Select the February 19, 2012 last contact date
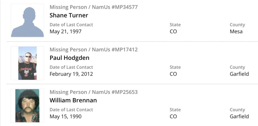The height and width of the screenshot is (126, 258). tap(71, 74)
